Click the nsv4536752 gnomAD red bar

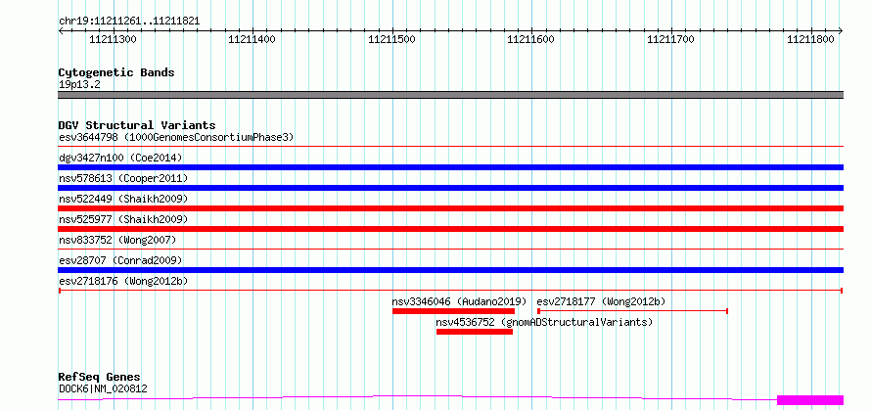[x=475, y=332]
